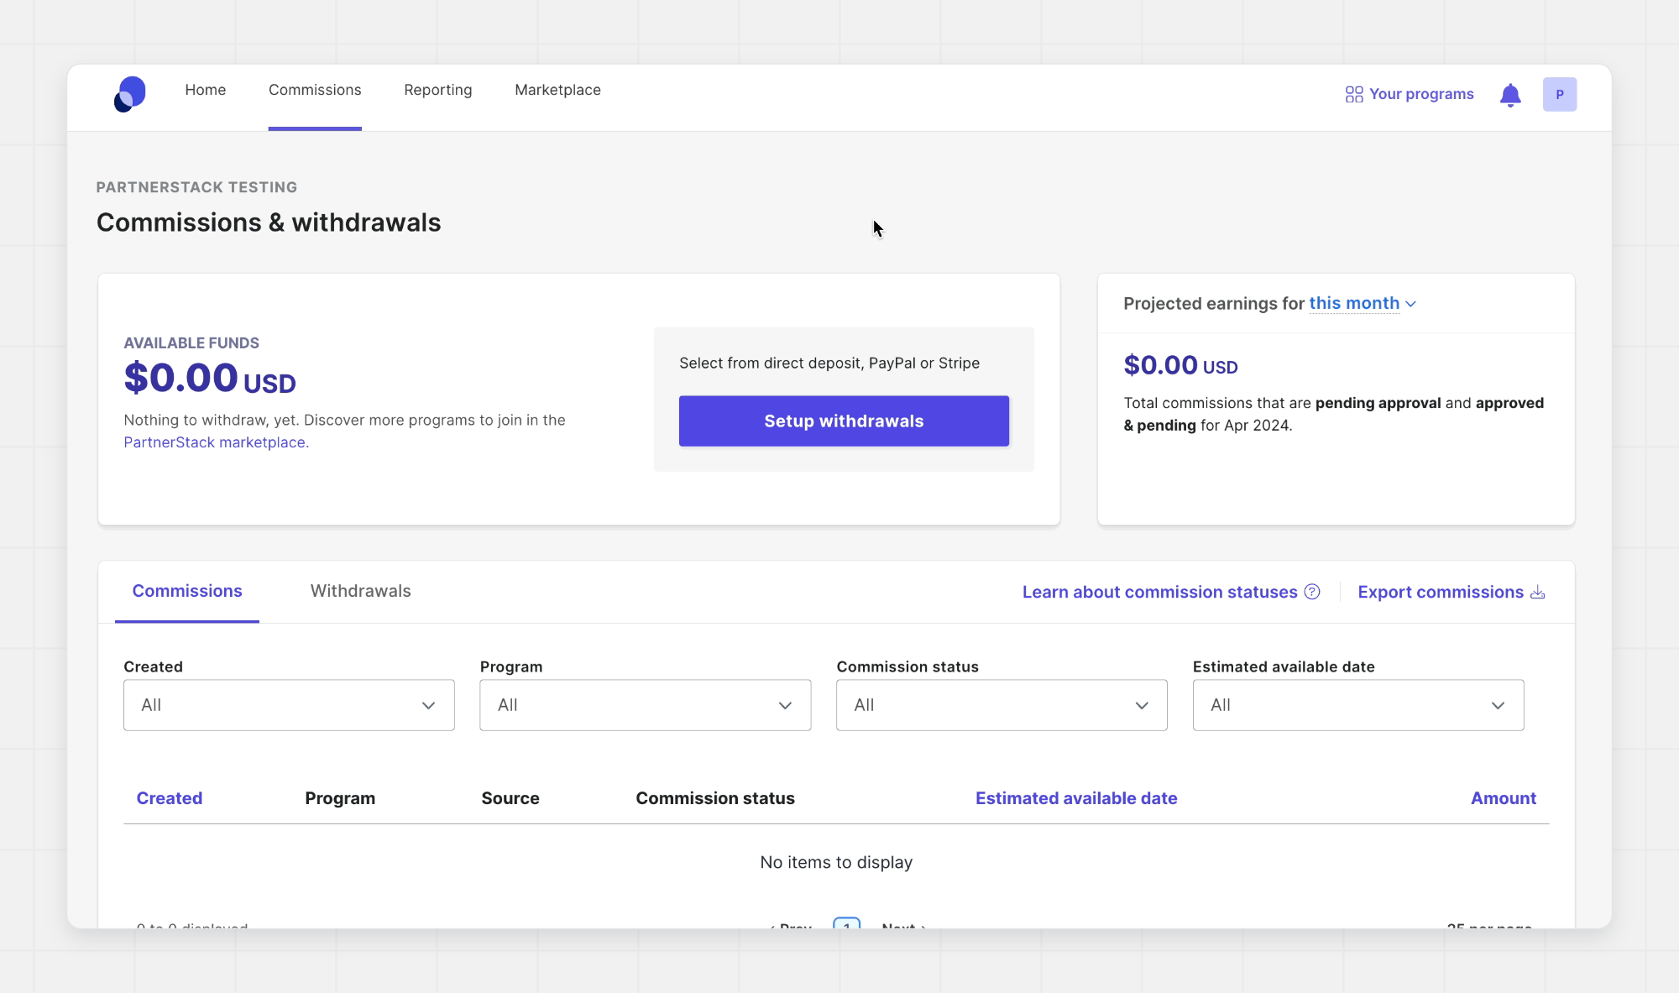1679x993 pixels.
Task: Click the PARTNERSTACK TESTING label
Action: [196, 187]
